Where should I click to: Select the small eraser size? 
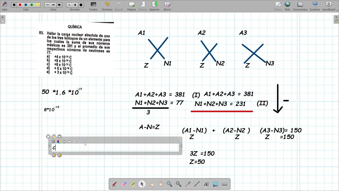[69, 5]
